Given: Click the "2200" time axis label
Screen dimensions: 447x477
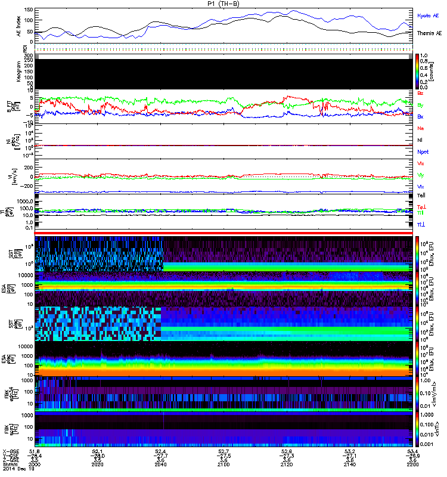Looking at the screenshot, I should coord(412,464).
